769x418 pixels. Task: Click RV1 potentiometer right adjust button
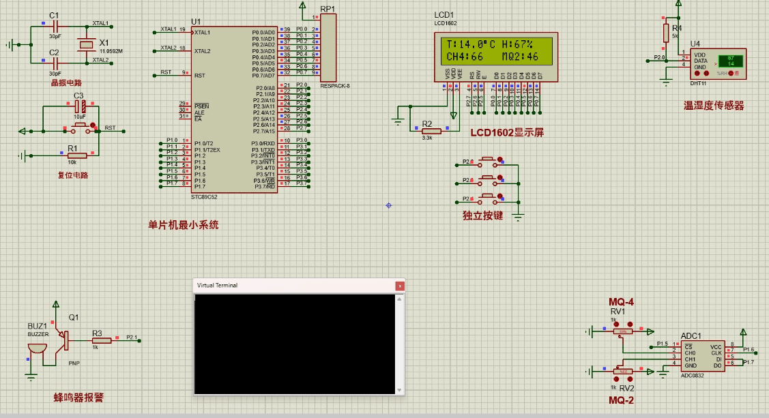click(x=630, y=325)
